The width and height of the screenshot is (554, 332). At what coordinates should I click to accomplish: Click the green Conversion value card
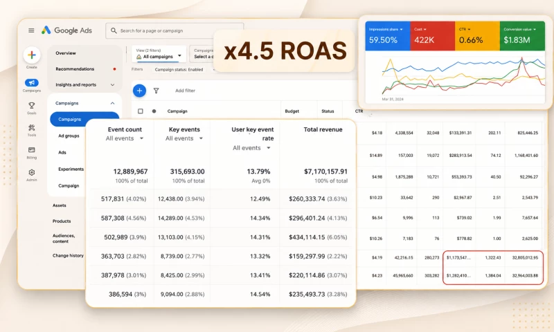(x=522, y=36)
